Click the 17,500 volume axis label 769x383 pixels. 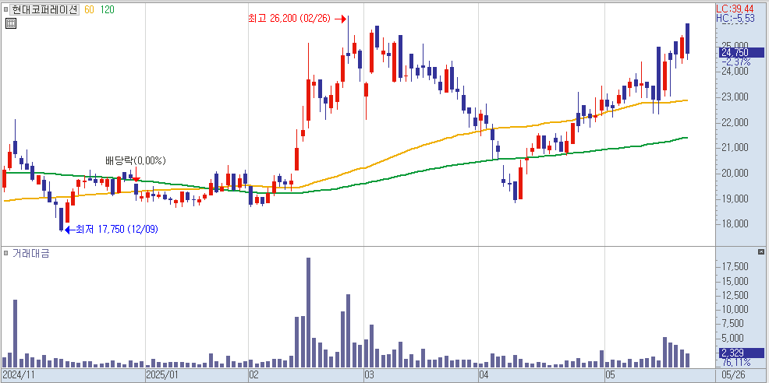(x=734, y=267)
